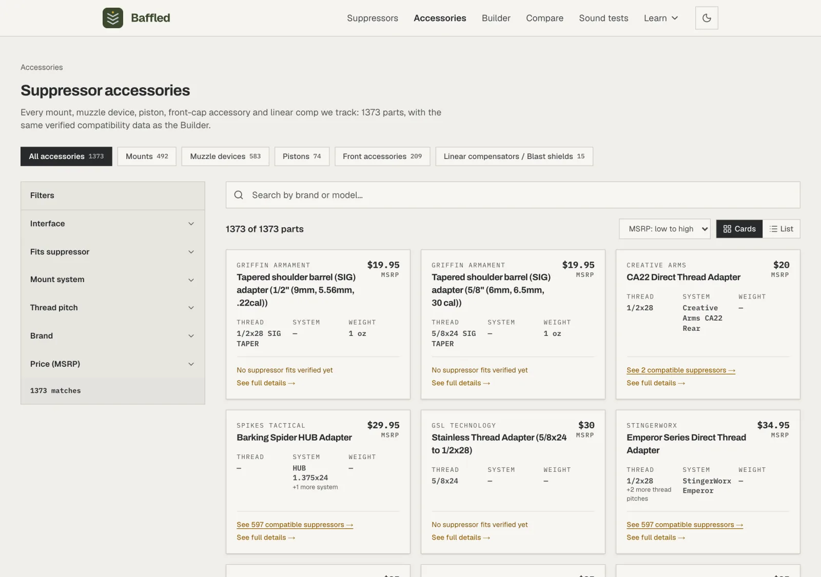This screenshot has height=577, width=821.
Task: Switch to List view
Action: [x=781, y=229]
